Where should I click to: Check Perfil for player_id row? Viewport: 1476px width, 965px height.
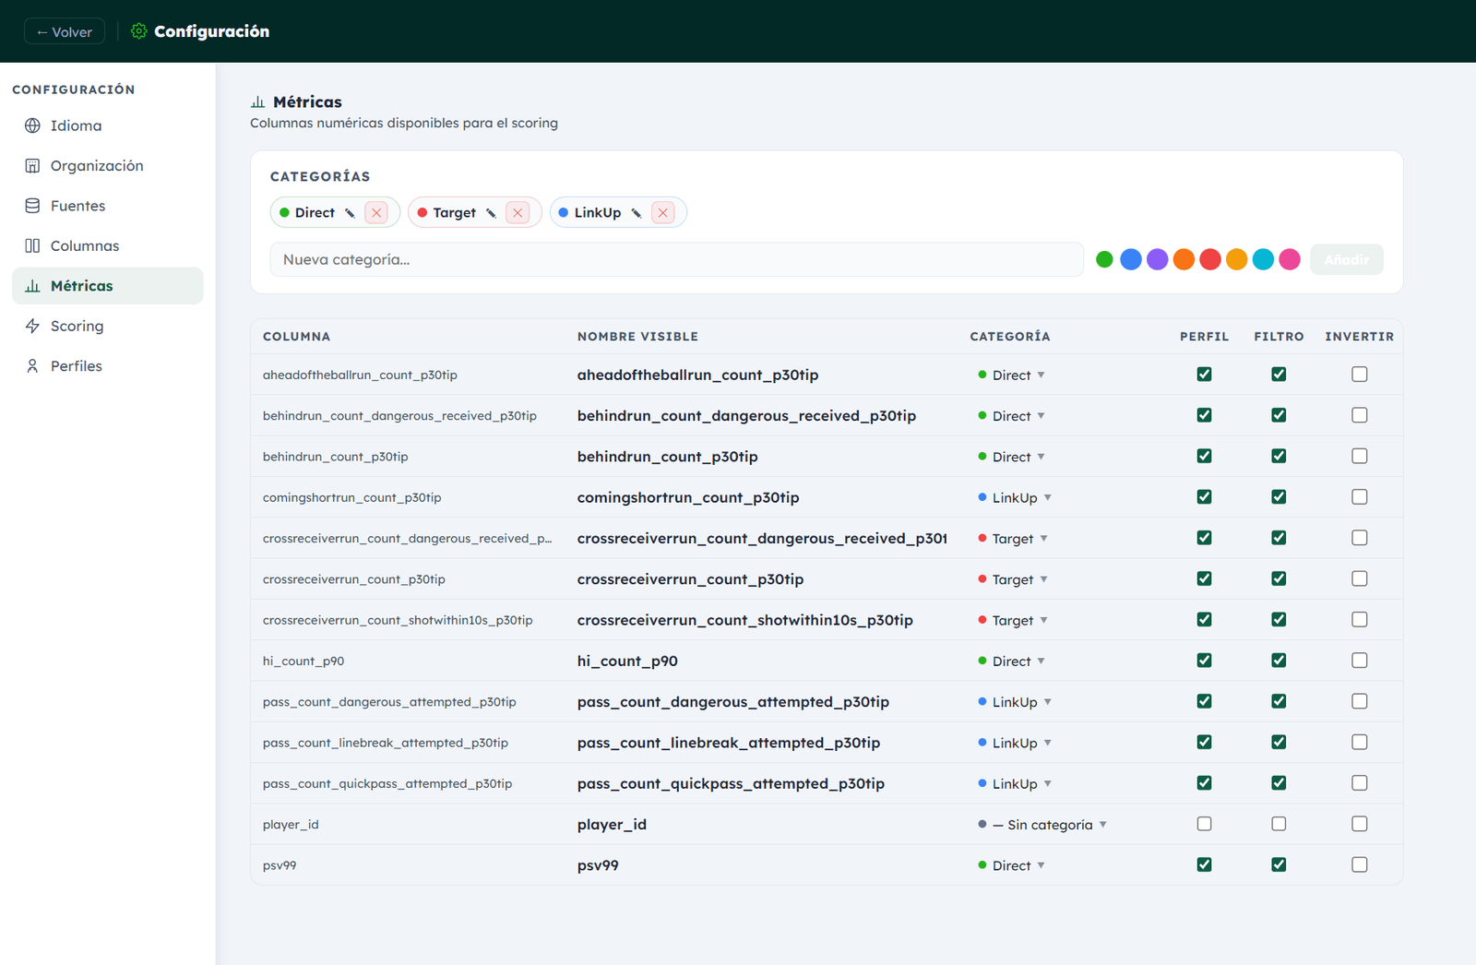pyautogui.click(x=1204, y=824)
